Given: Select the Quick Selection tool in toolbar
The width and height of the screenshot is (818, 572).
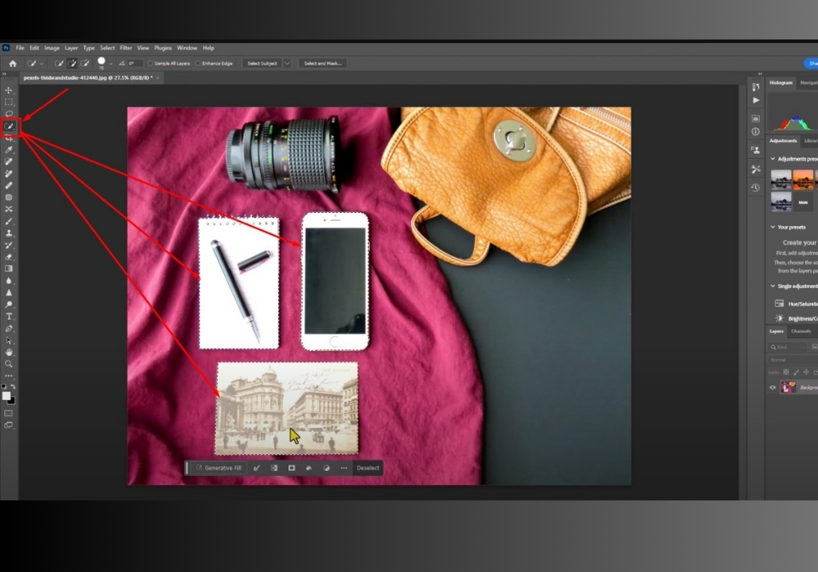Looking at the screenshot, I should point(9,126).
